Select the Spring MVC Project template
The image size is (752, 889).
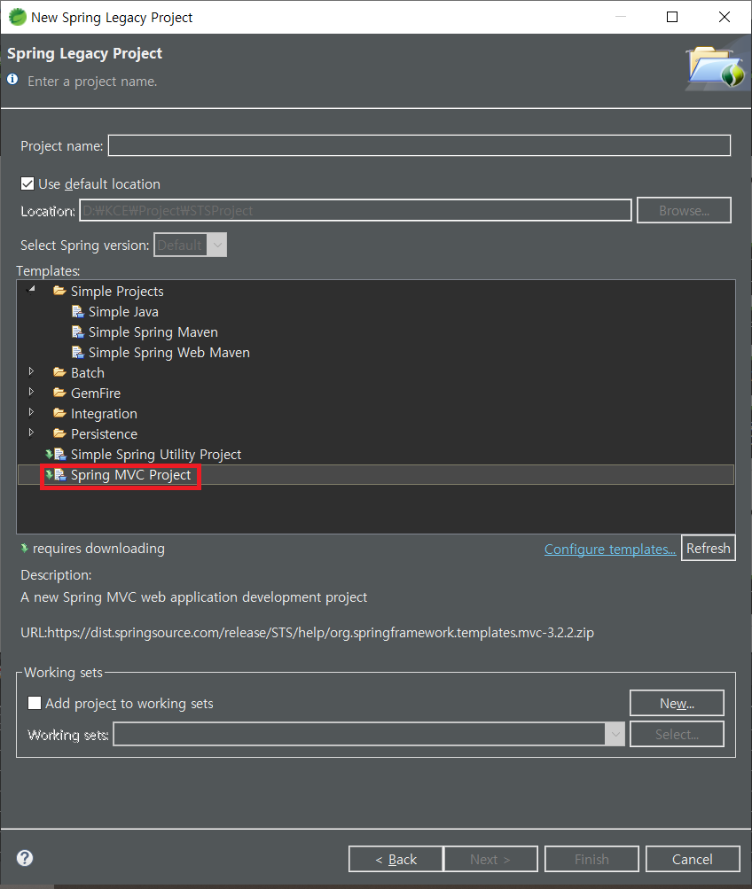coord(130,475)
